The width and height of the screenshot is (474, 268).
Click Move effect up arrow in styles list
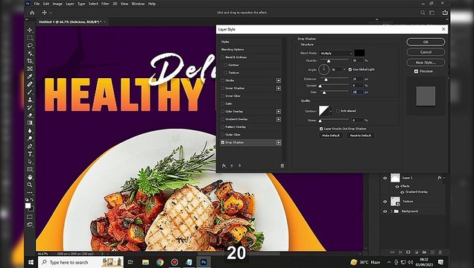pos(232,166)
